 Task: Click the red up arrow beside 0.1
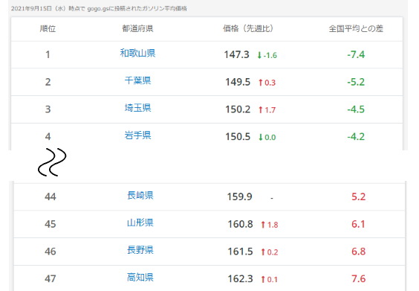[x=263, y=280]
